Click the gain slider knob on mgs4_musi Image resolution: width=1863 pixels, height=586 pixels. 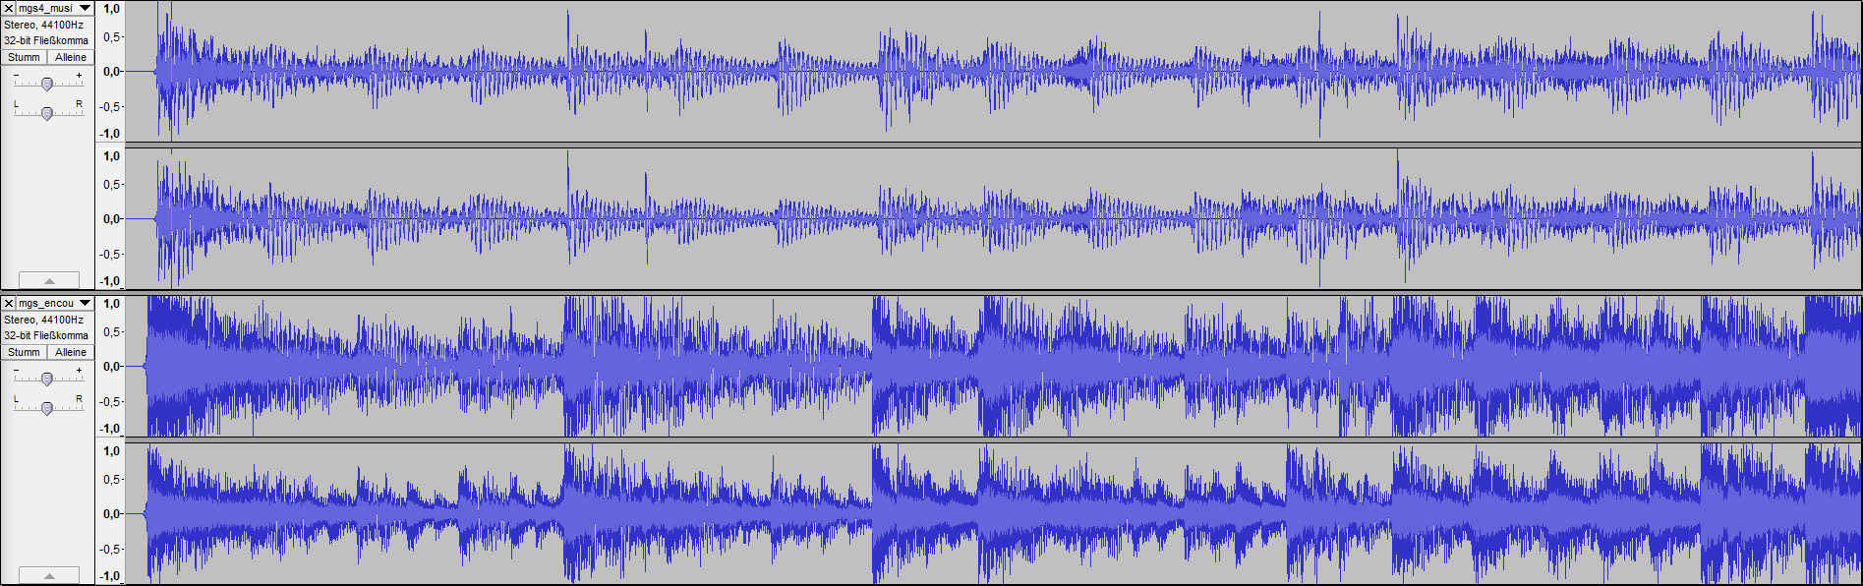pos(46,84)
